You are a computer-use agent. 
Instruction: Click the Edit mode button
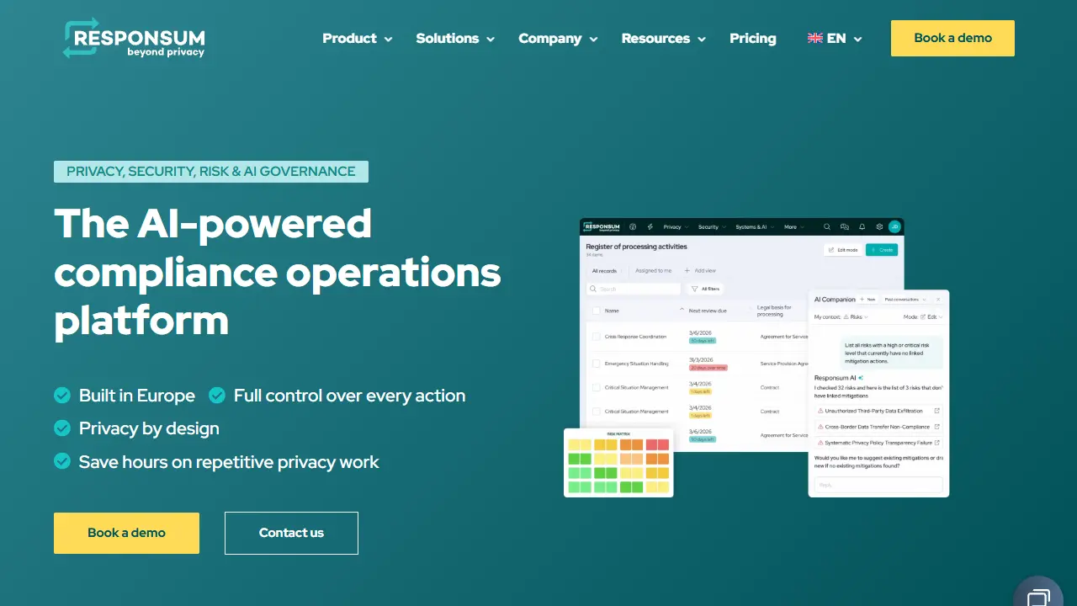(x=842, y=250)
